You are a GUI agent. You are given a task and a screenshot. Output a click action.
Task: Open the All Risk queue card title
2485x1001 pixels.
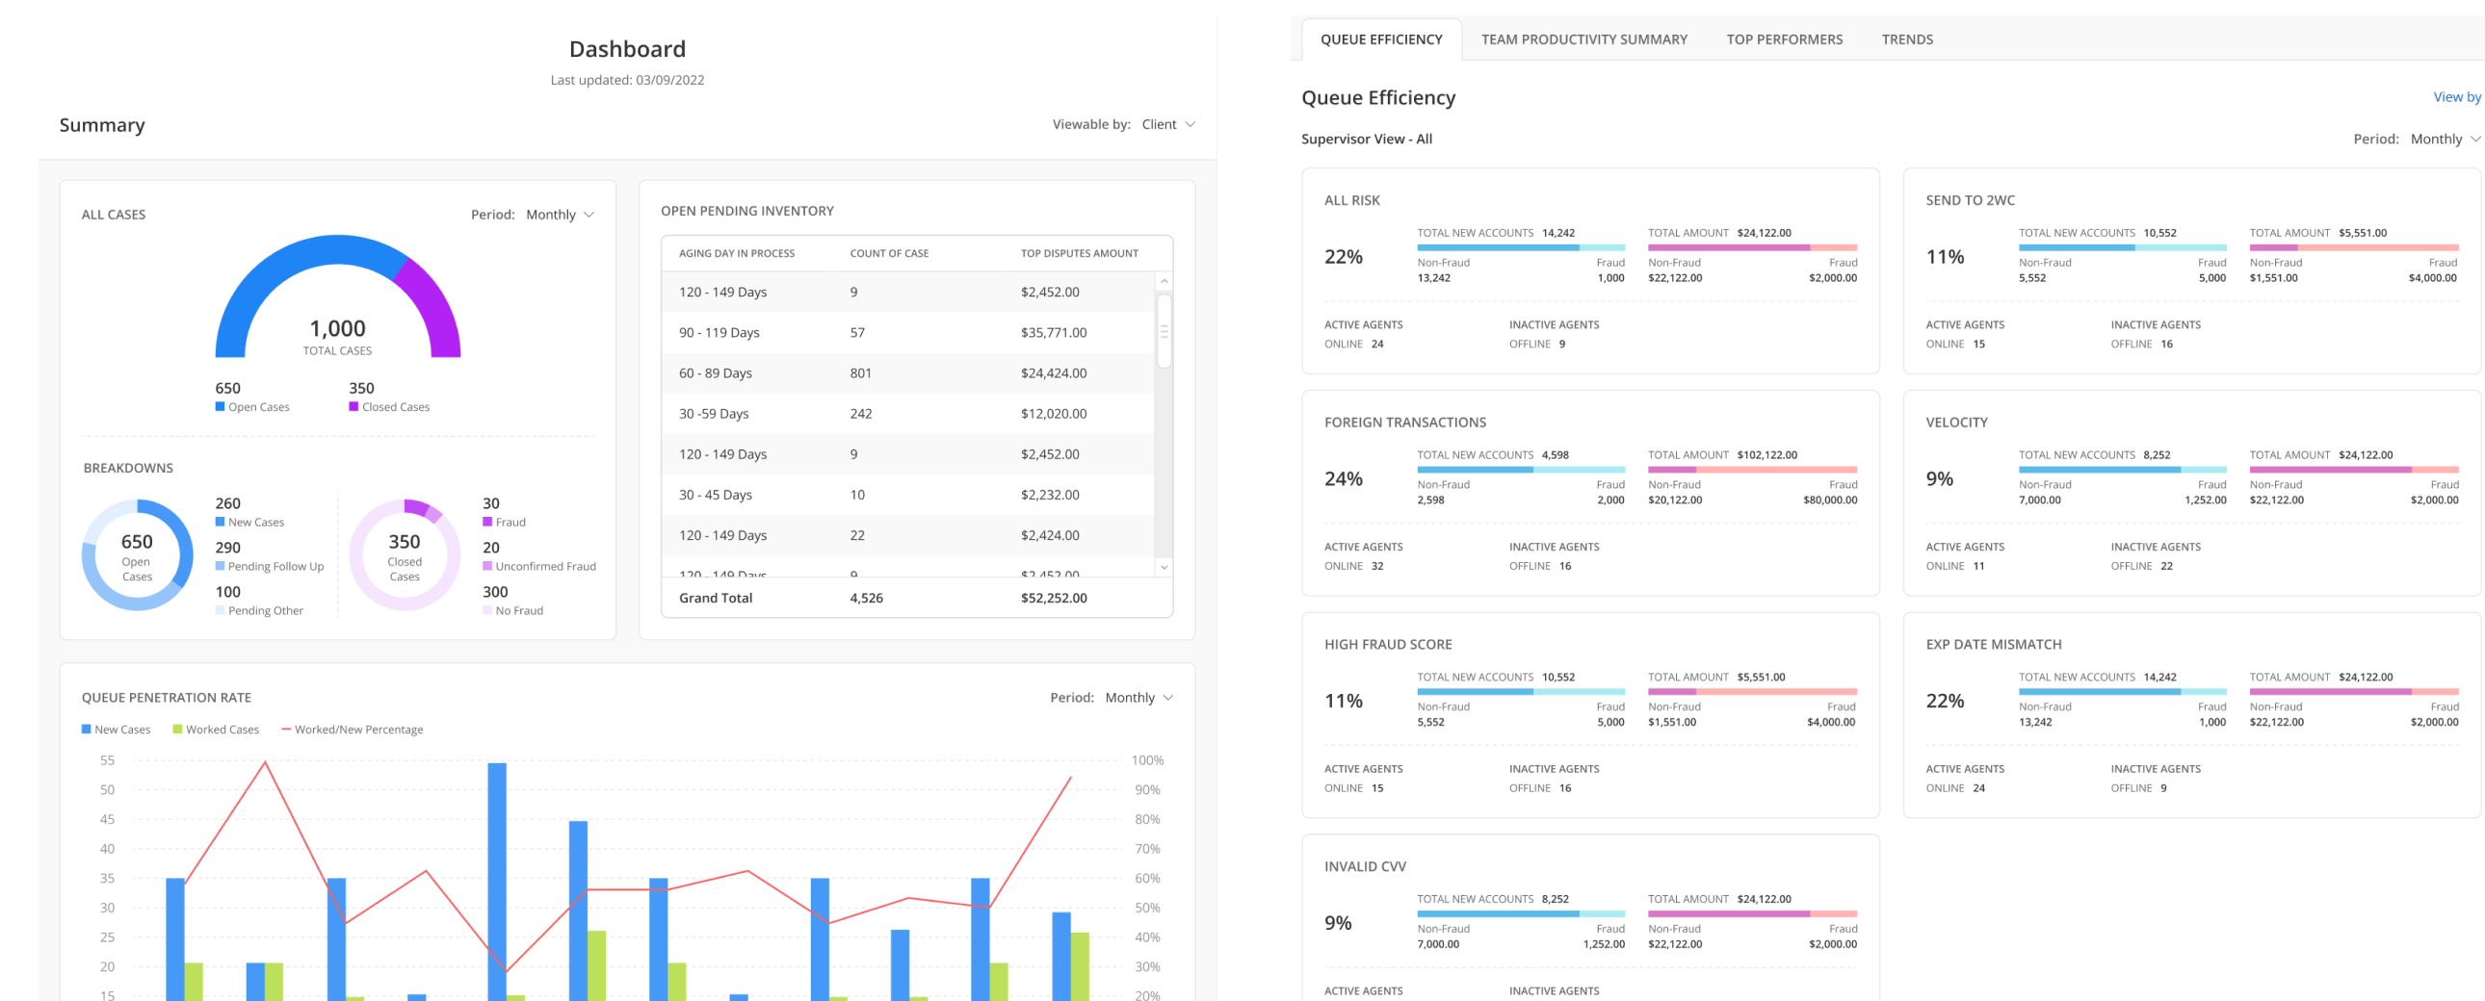[1351, 200]
